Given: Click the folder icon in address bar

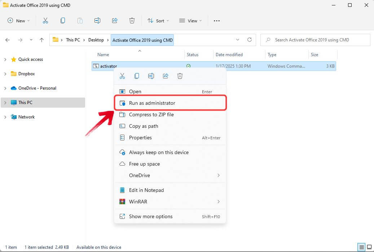Looking at the screenshot, I should [55, 40].
